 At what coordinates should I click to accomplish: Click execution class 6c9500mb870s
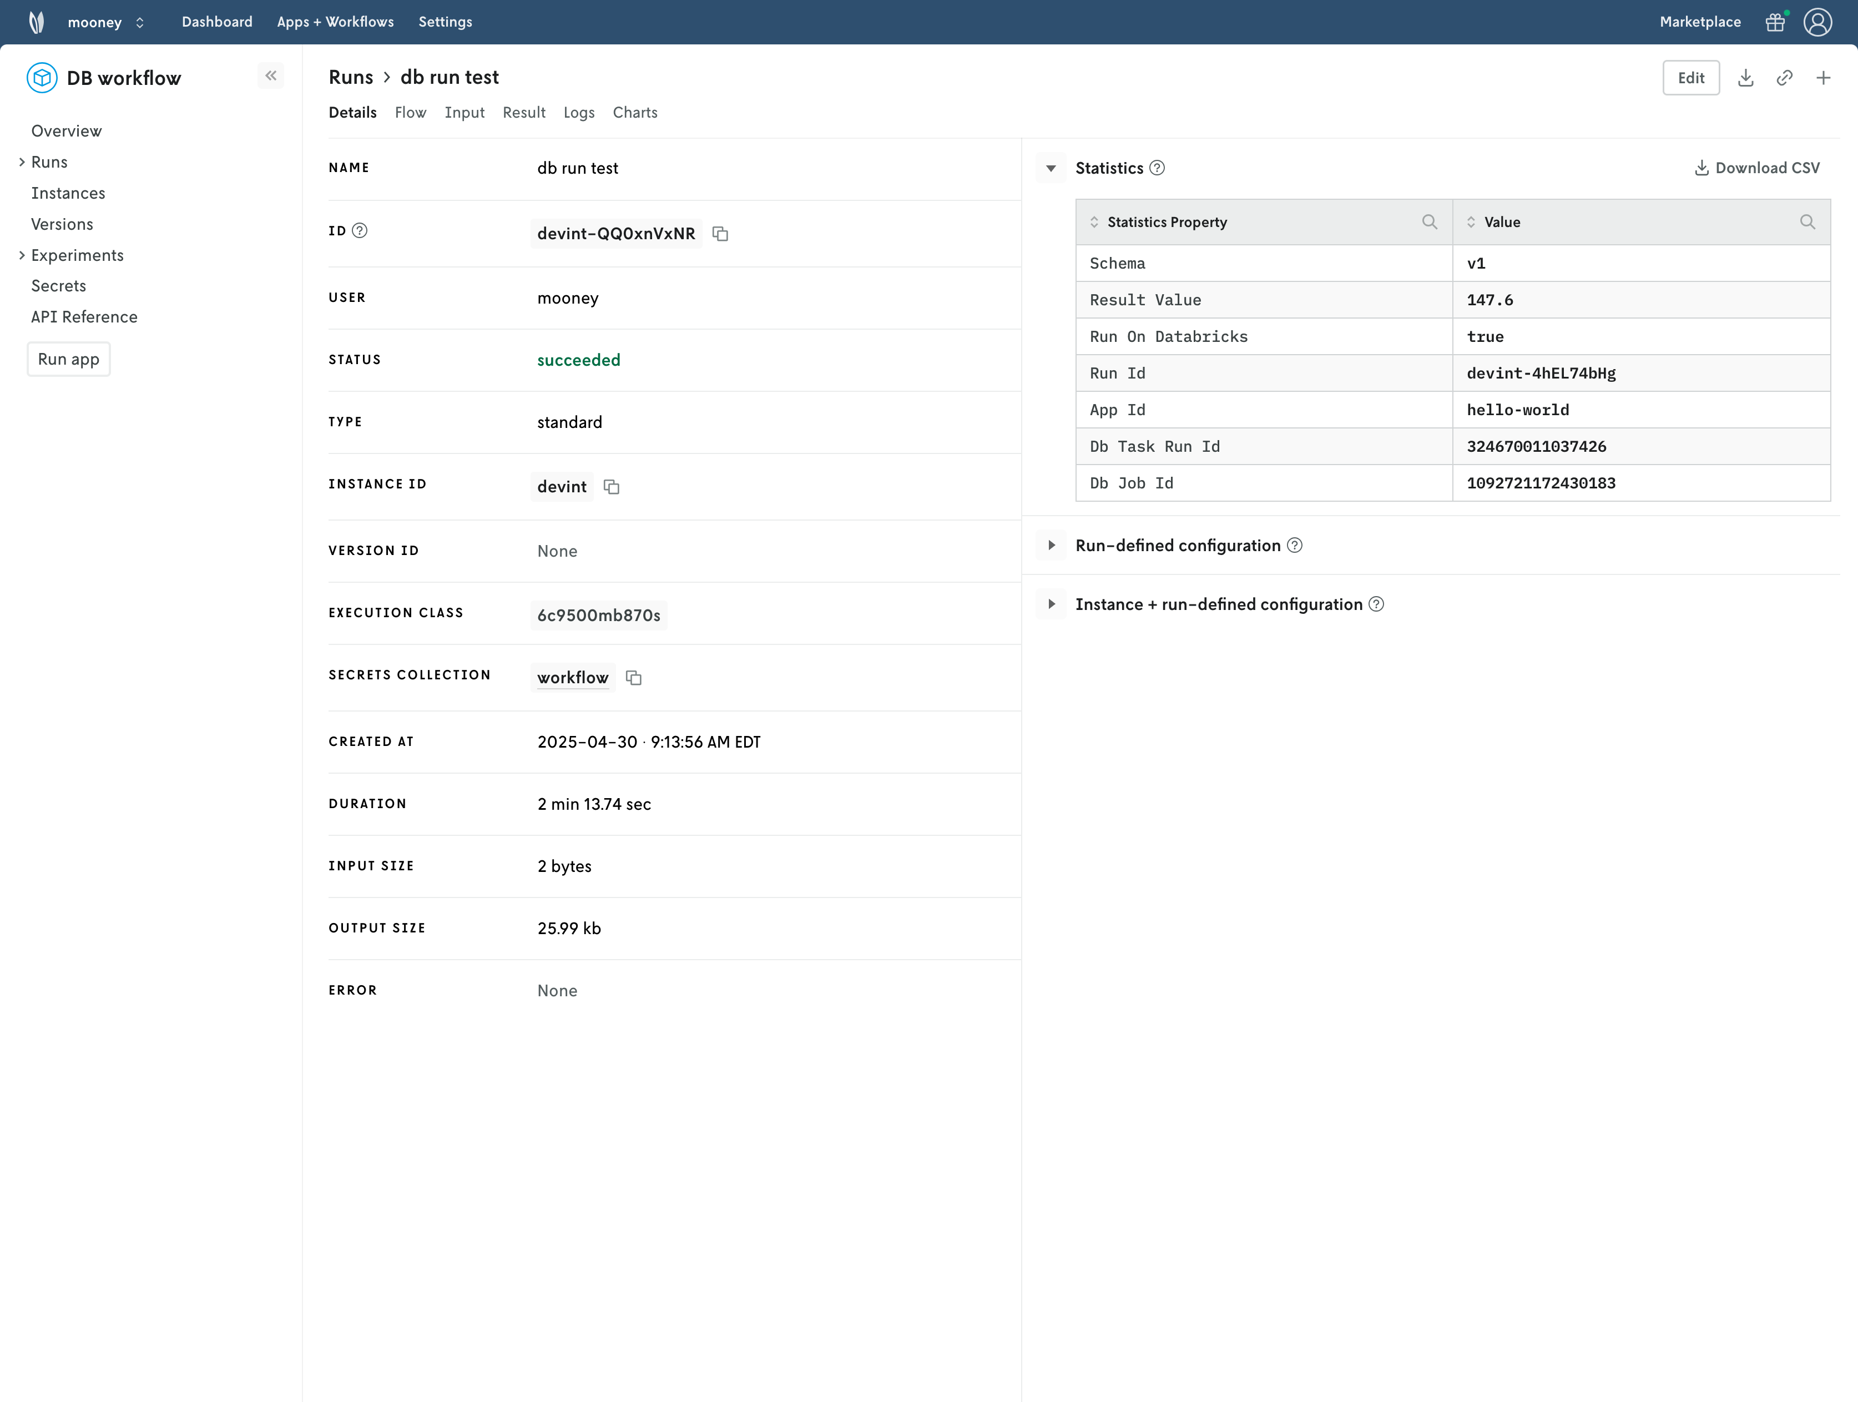tap(599, 615)
